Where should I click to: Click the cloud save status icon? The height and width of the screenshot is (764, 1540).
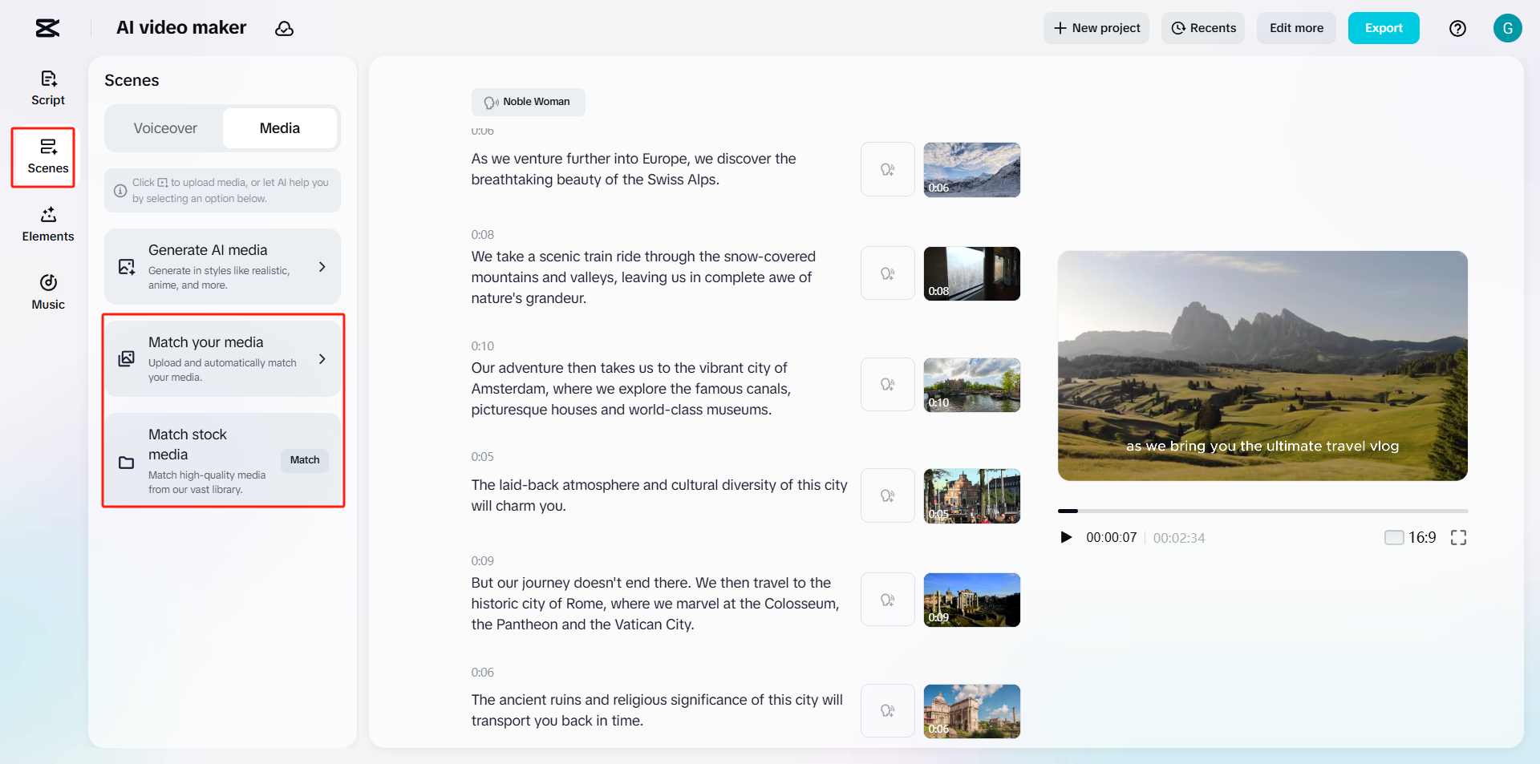coord(284,29)
